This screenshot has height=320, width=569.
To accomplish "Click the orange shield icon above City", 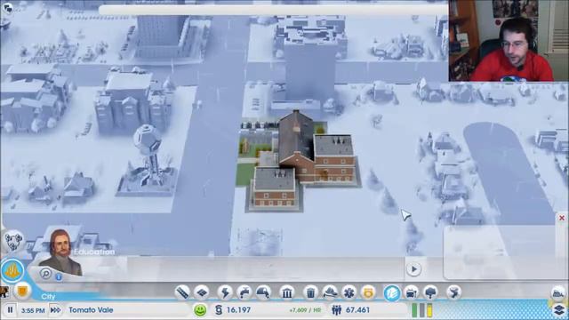I will coord(22,291).
